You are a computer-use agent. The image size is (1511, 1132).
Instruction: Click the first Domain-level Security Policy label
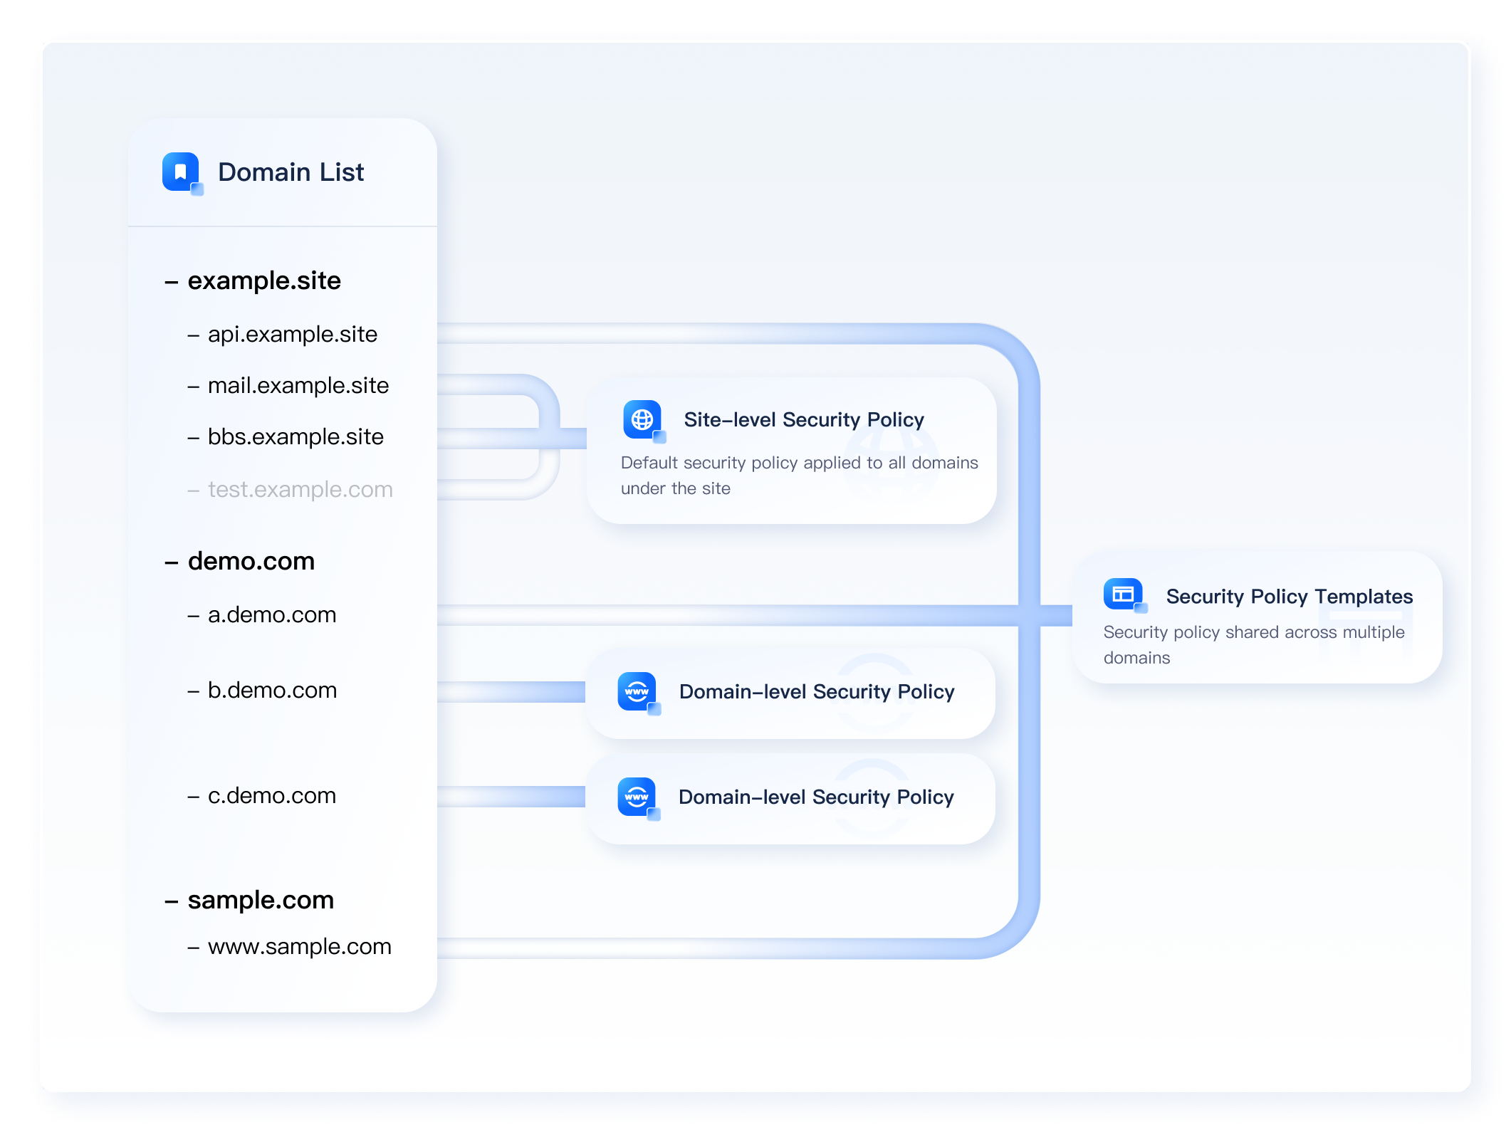coord(816,691)
